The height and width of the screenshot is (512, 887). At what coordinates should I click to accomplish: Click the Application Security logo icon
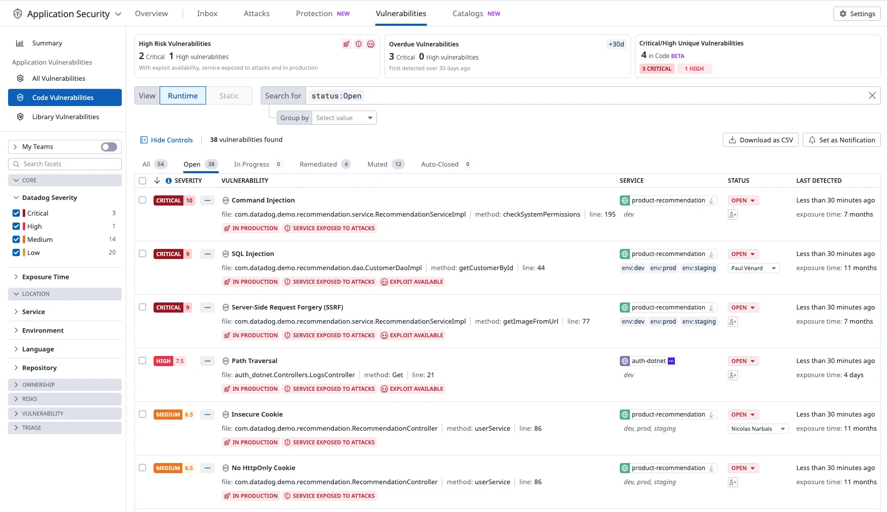tap(17, 14)
